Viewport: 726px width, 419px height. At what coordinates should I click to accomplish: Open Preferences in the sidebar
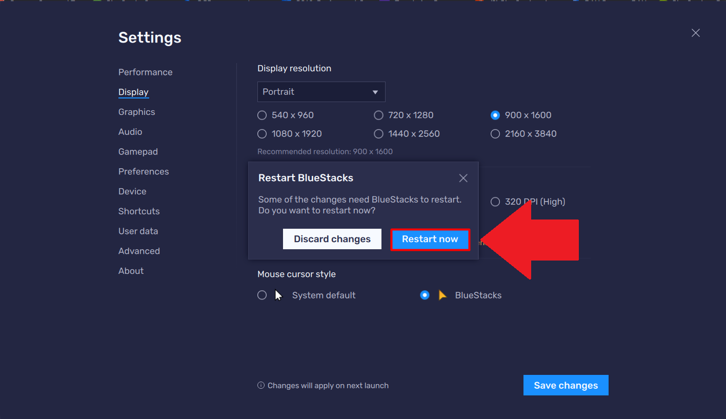tap(144, 171)
